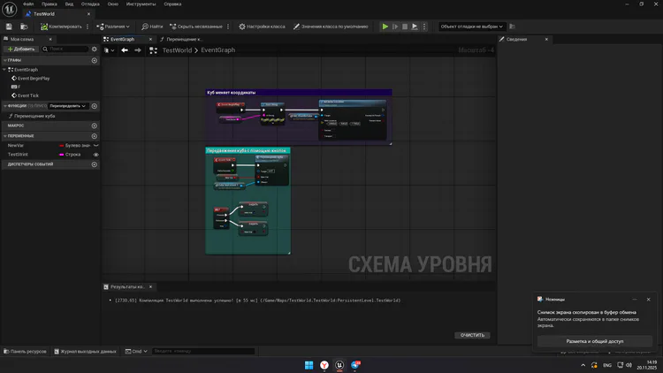
Task: Open options dots after Скрыть несвязанные
Action: coord(228,27)
